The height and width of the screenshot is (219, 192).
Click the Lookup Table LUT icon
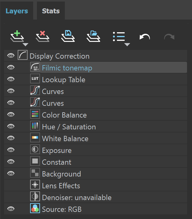(x=35, y=78)
